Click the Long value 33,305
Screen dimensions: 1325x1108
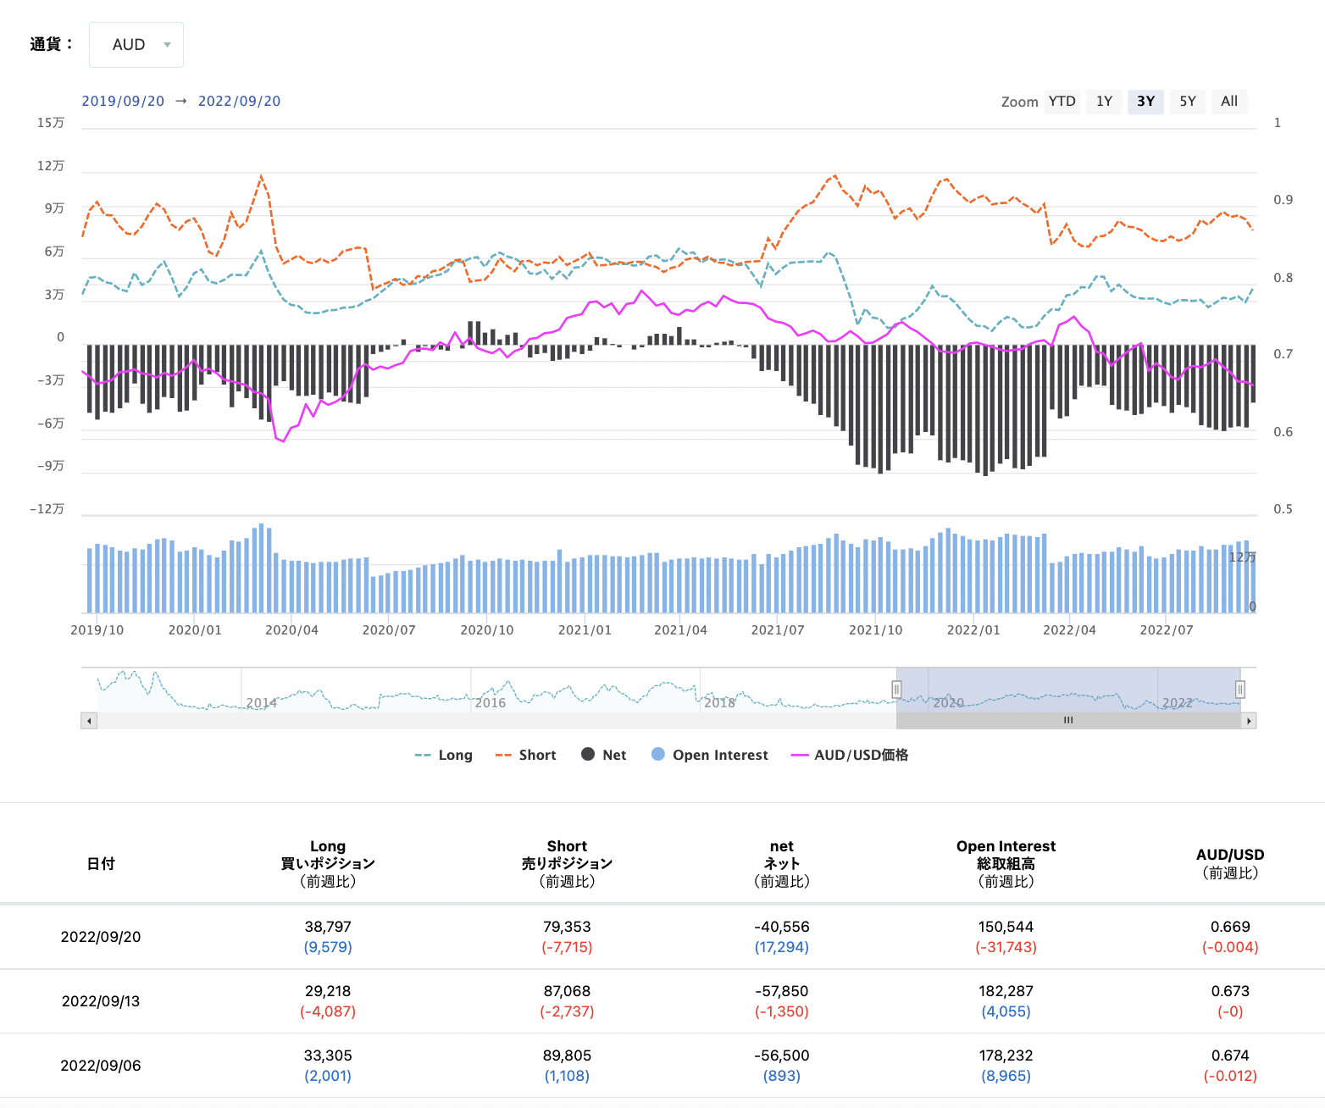point(328,1055)
